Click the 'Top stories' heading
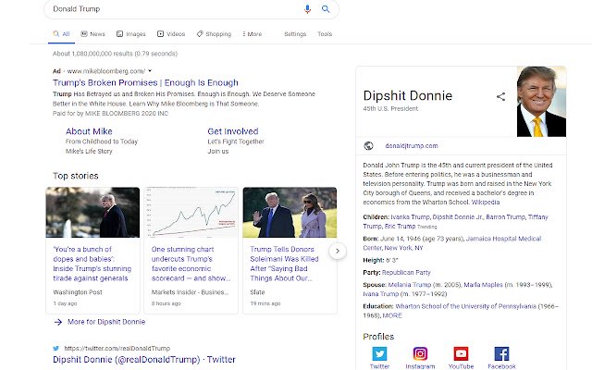592x370 pixels. pyautogui.click(x=76, y=176)
